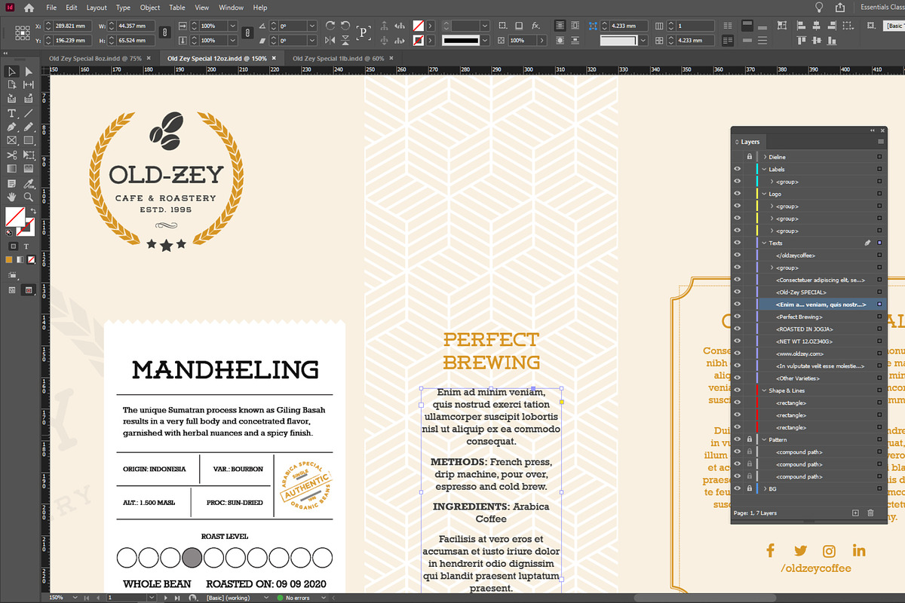Select the Direct Selection tool
Image resolution: width=905 pixels, height=603 pixels.
coord(29,72)
